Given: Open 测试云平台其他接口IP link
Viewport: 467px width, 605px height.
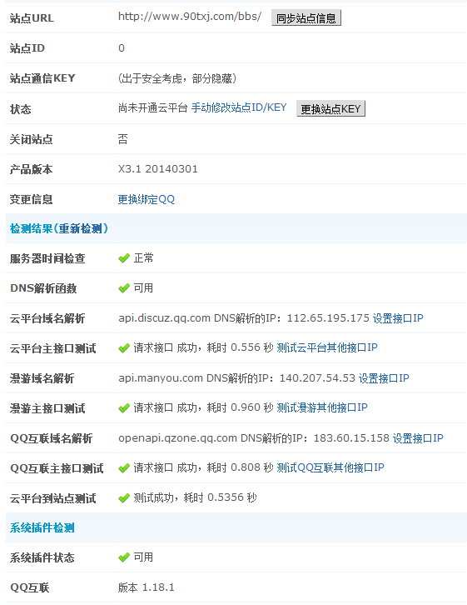Looking at the screenshot, I should click(x=327, y=347).
